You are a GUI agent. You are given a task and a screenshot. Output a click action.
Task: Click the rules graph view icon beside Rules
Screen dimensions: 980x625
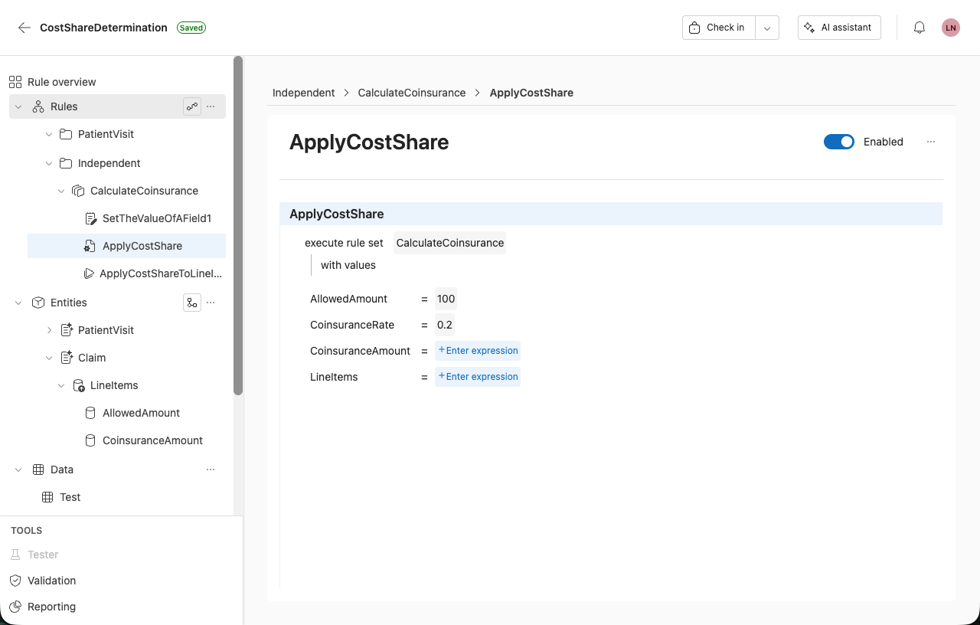[192, 106]
